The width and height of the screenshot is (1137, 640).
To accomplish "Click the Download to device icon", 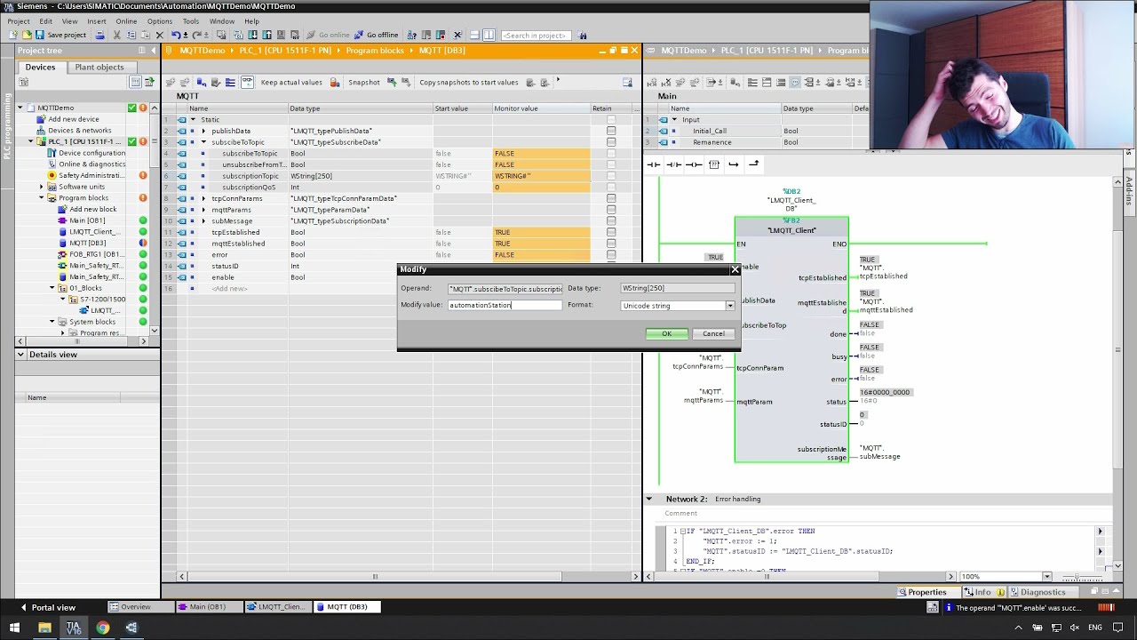I will [x=253, y=35].
